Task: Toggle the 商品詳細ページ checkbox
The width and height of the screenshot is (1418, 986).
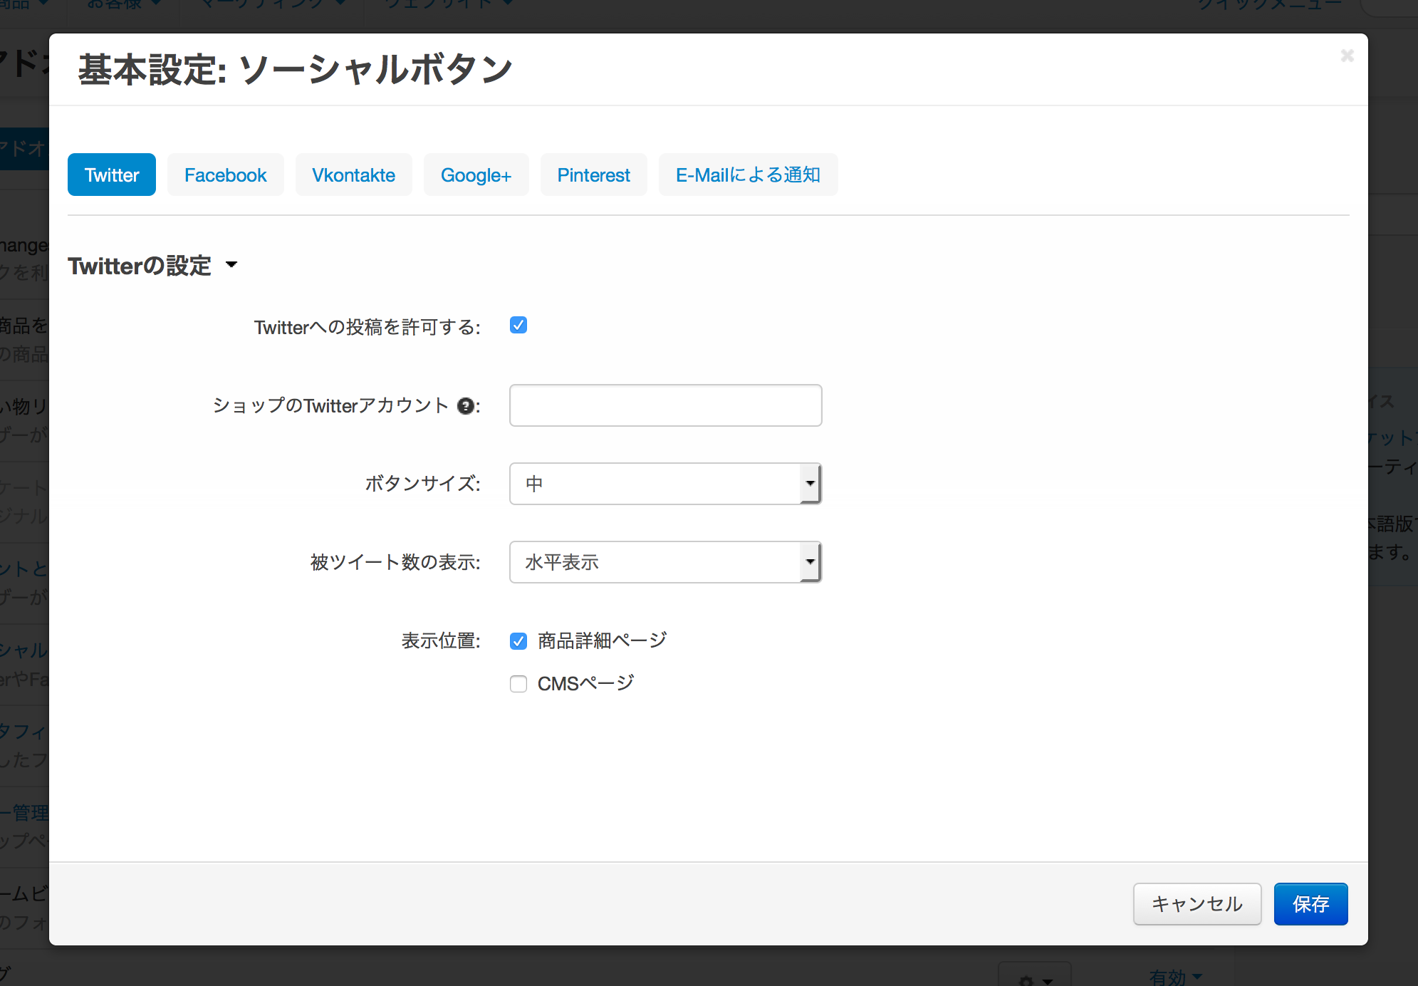Action: pos(518,641)
